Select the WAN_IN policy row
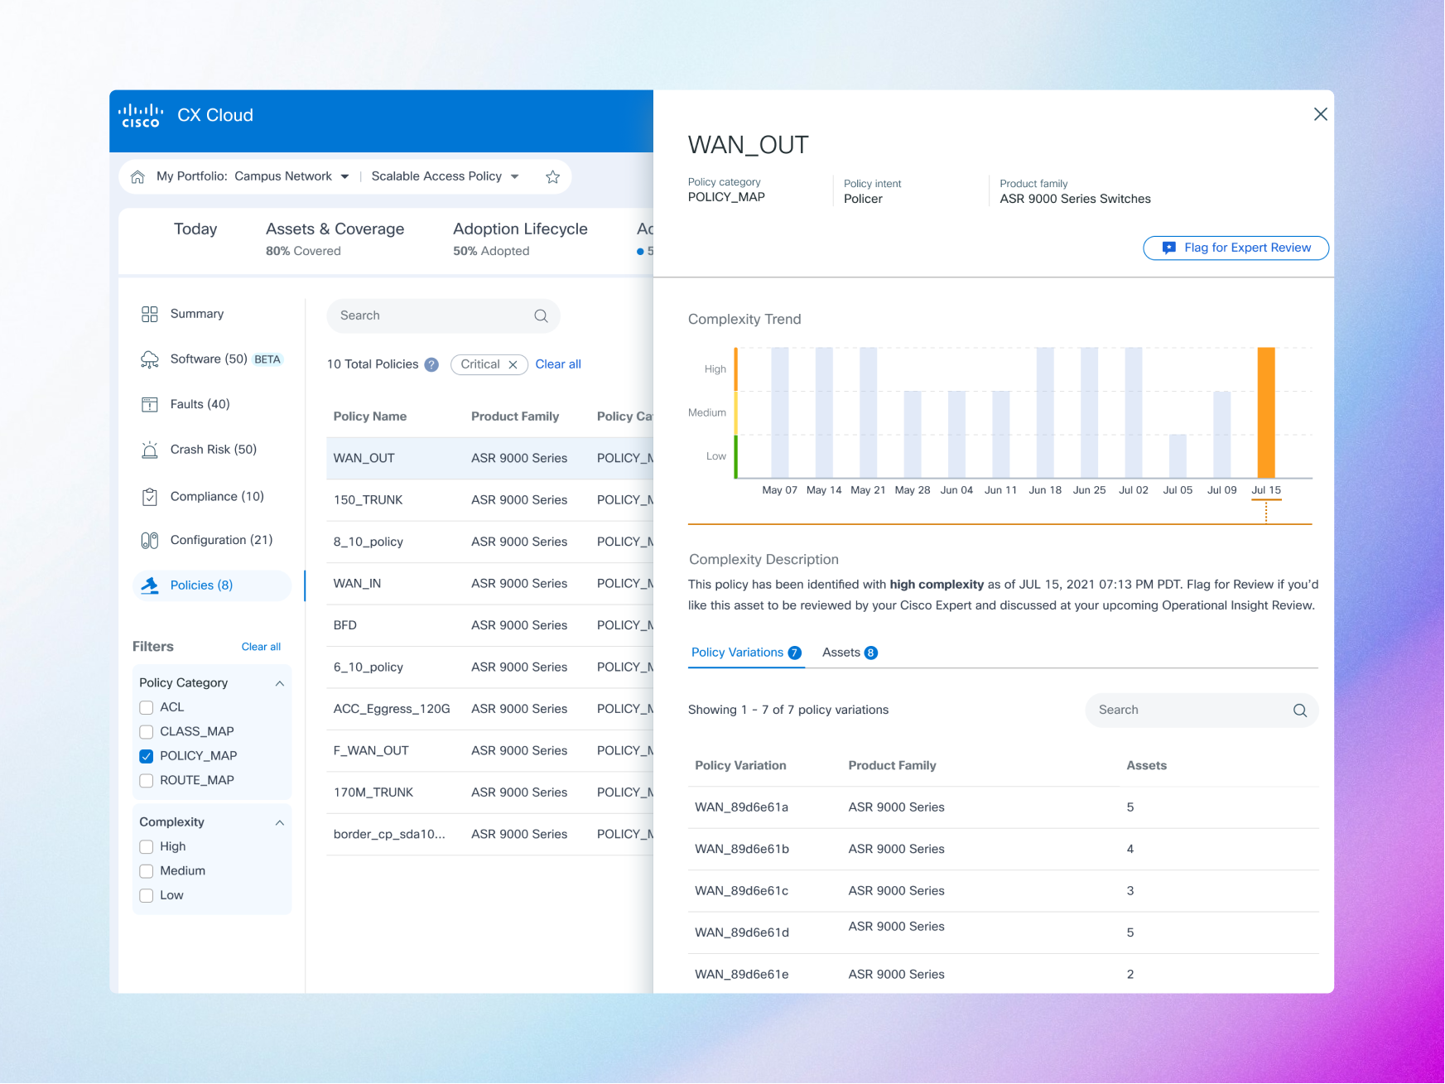The image size is (1445, 1084). point(489,584)
